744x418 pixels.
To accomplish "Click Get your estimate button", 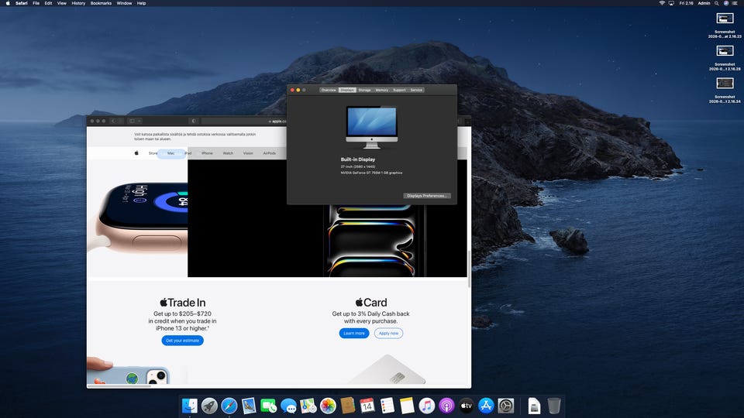I will [182, 341].
